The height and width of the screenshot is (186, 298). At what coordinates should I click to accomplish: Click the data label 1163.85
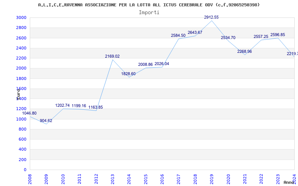[x=95, y=108]
